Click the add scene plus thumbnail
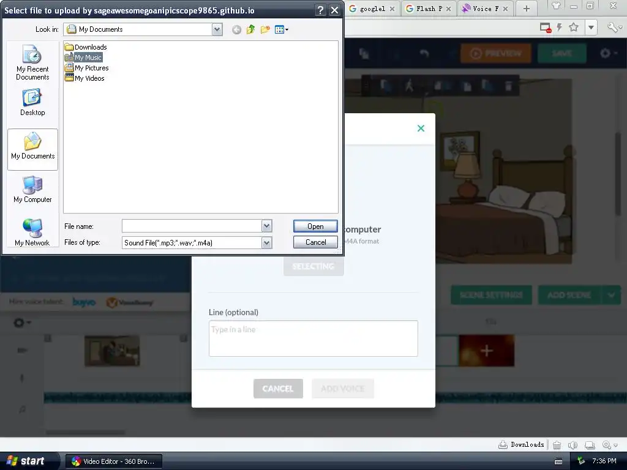Screen dimensions: 627x470 (486, 351)
